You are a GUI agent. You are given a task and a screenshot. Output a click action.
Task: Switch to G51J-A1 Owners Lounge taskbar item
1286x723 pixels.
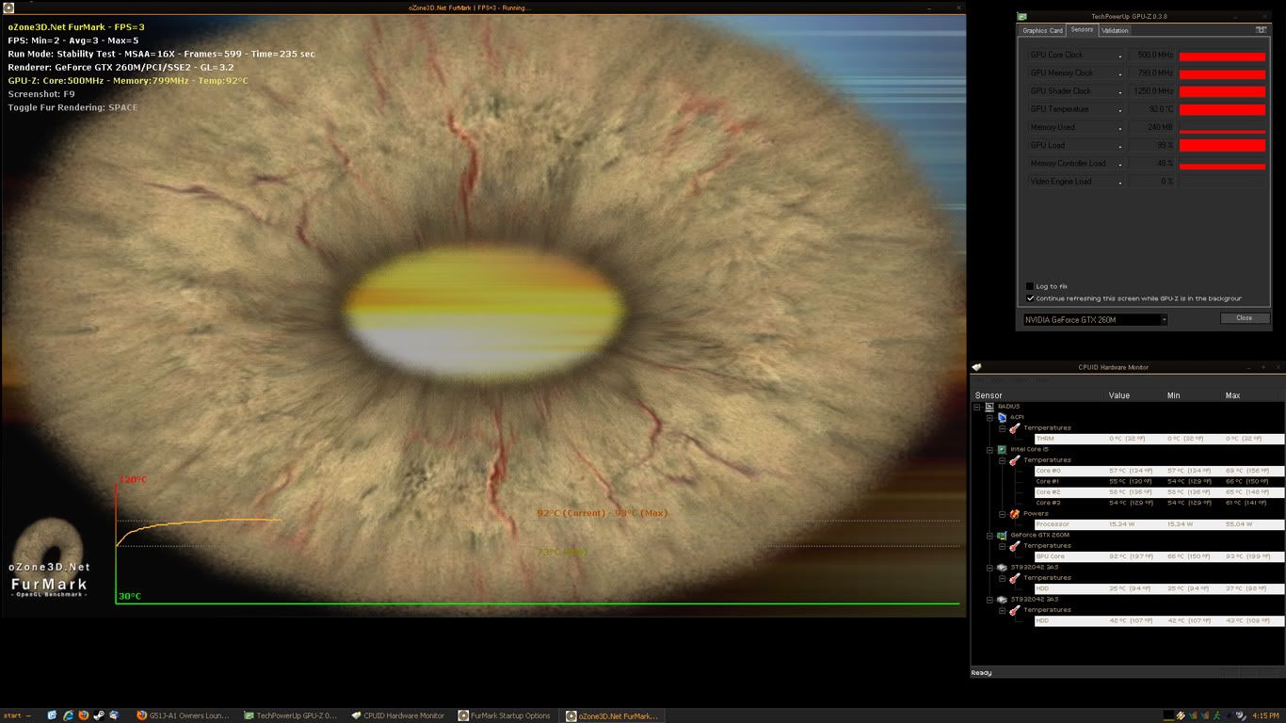(x=183, y=715)
